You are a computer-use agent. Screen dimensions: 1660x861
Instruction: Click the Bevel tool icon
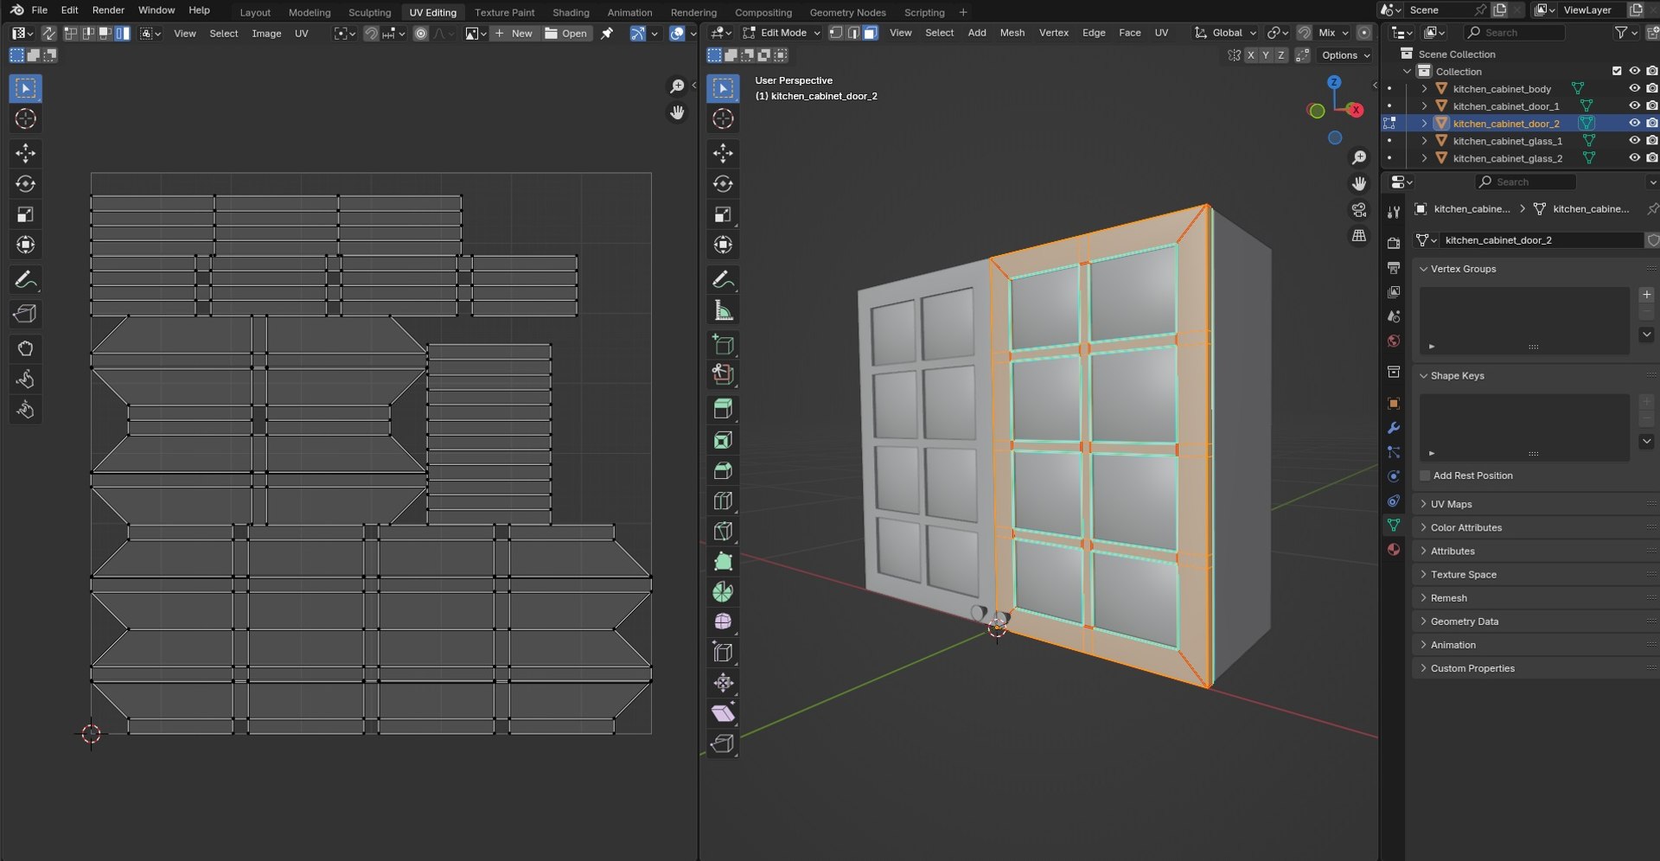723,470
